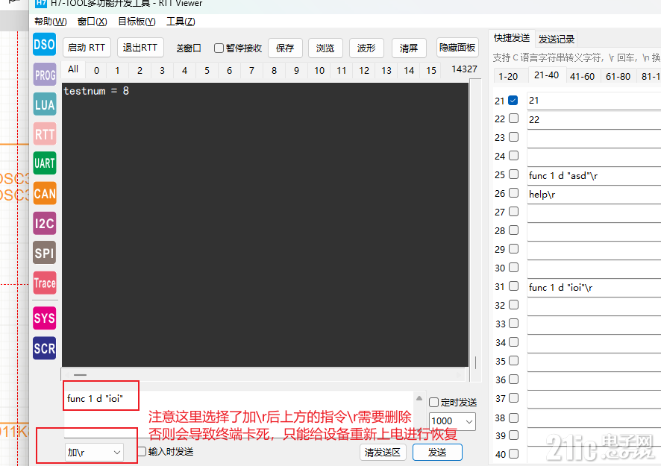Check quick-send row 31 checkbox
661x466 pixels.
pos(513,286)
